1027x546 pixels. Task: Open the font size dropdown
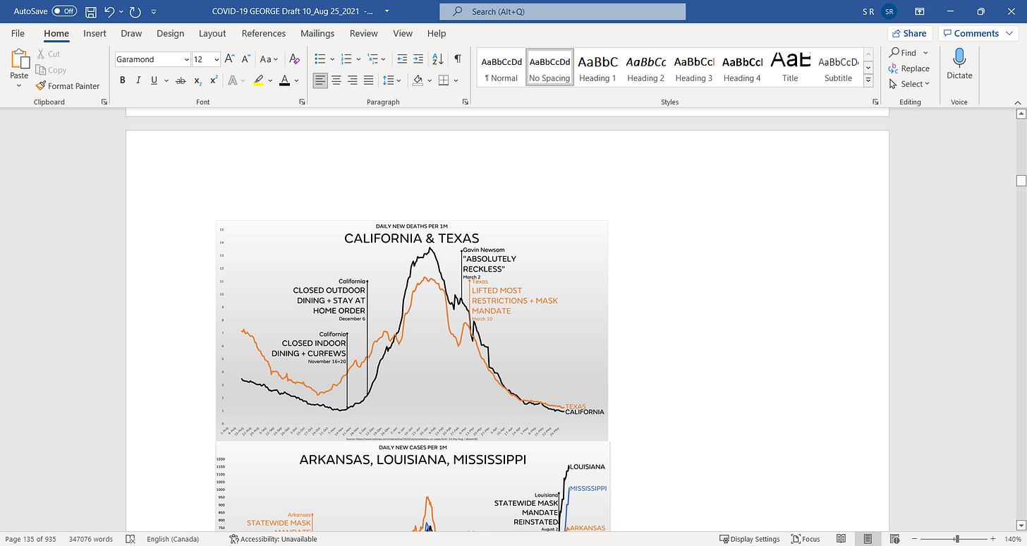(x=216, y=60)
